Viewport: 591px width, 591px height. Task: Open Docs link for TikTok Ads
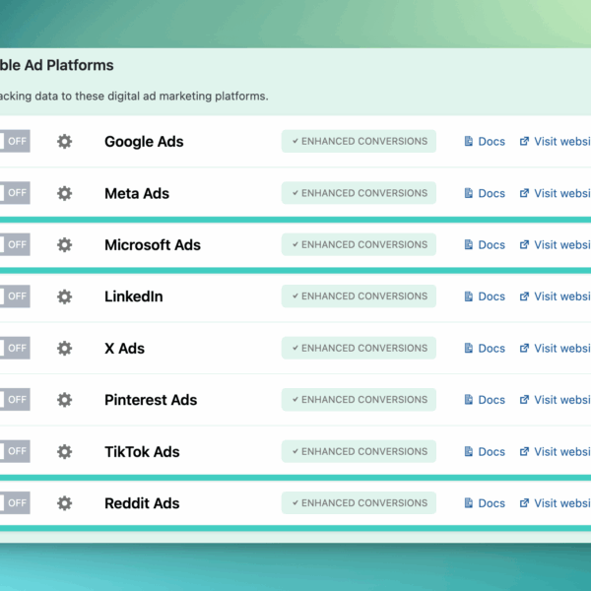[485, 451]
